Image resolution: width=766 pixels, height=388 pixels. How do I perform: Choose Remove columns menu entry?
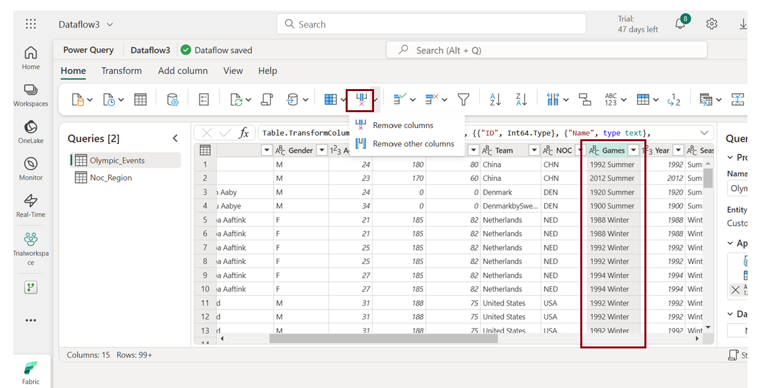click(x=407, y=125)
